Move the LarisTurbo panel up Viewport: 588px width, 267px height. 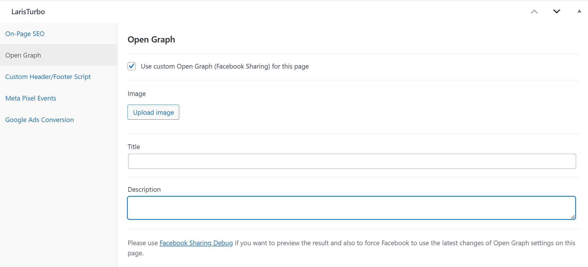pyautogui.click(x=534, y=12)
